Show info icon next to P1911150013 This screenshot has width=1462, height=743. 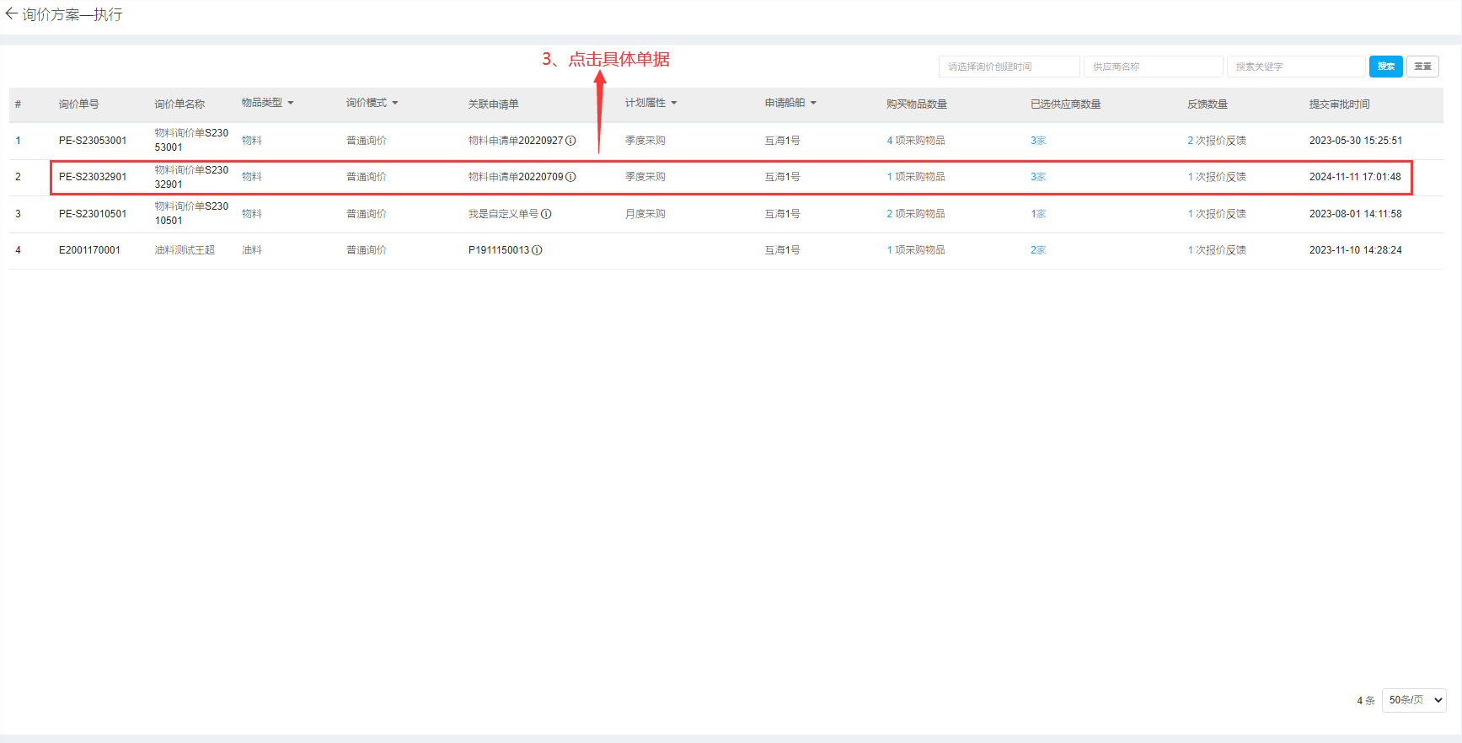[537, 250]
